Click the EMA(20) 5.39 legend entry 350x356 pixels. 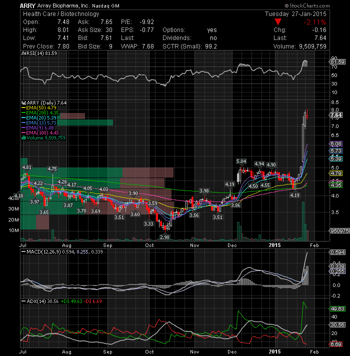(x=39, y=118)
